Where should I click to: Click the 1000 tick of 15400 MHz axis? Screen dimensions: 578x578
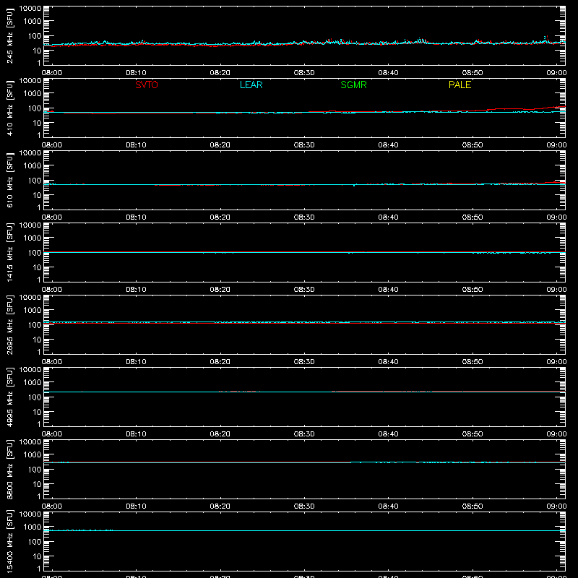click(x=33, y=527)
